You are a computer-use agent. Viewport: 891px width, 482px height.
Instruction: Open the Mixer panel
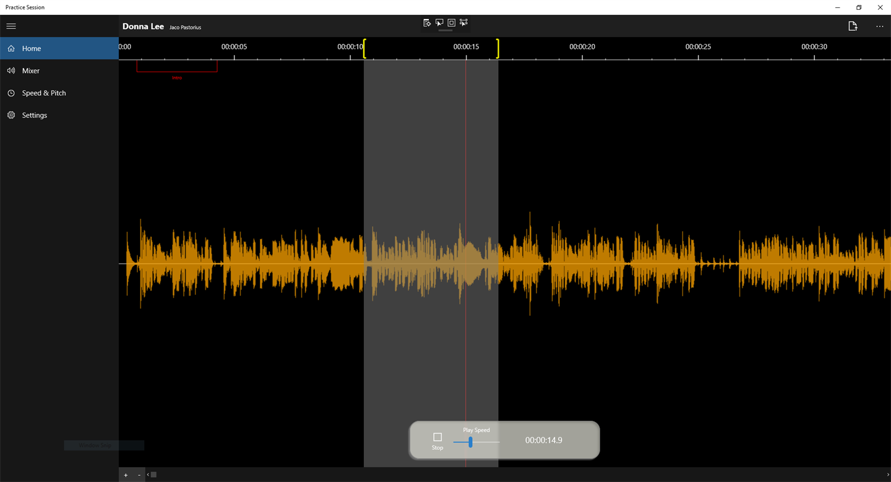59,70
